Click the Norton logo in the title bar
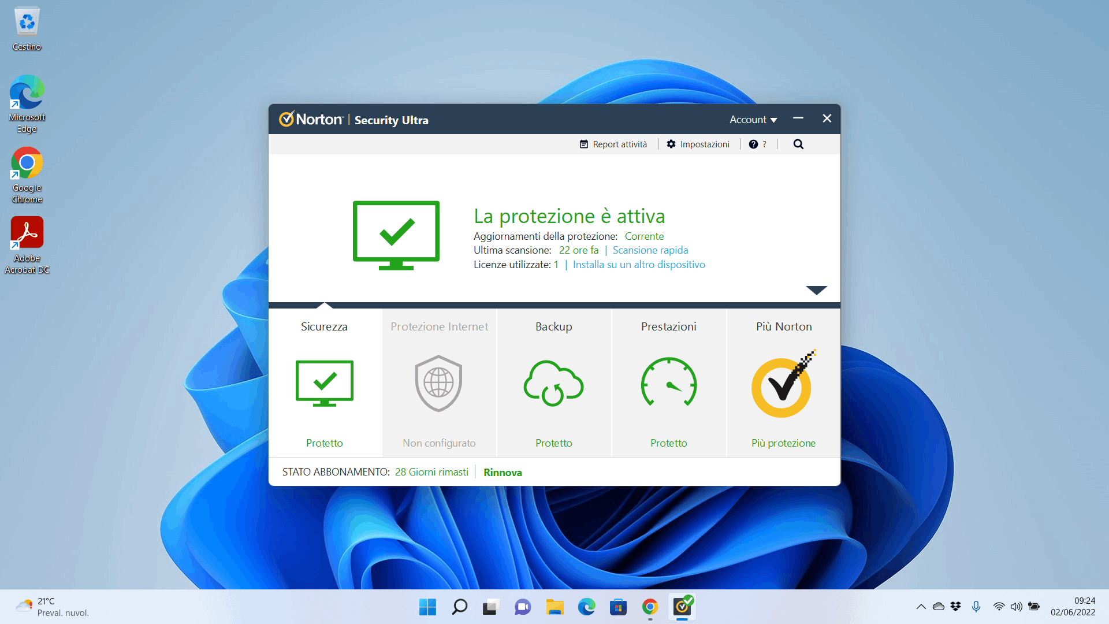This screenshot has width=1109, height=624. tap(312, 119)
